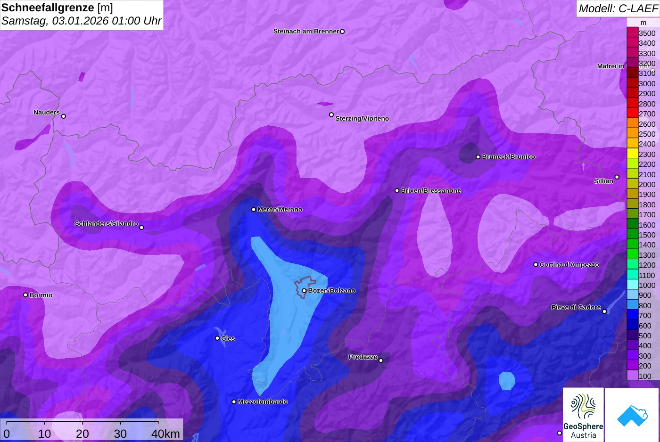Click the "m" unit header above legend
The image size is (660, 442).
point(643,23)
